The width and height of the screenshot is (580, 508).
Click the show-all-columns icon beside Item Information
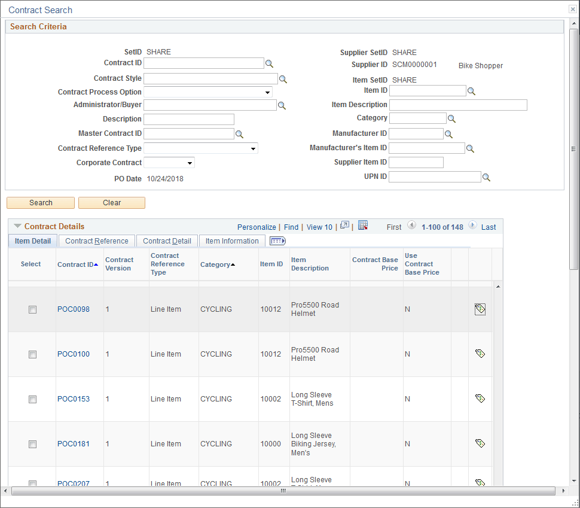277,241
